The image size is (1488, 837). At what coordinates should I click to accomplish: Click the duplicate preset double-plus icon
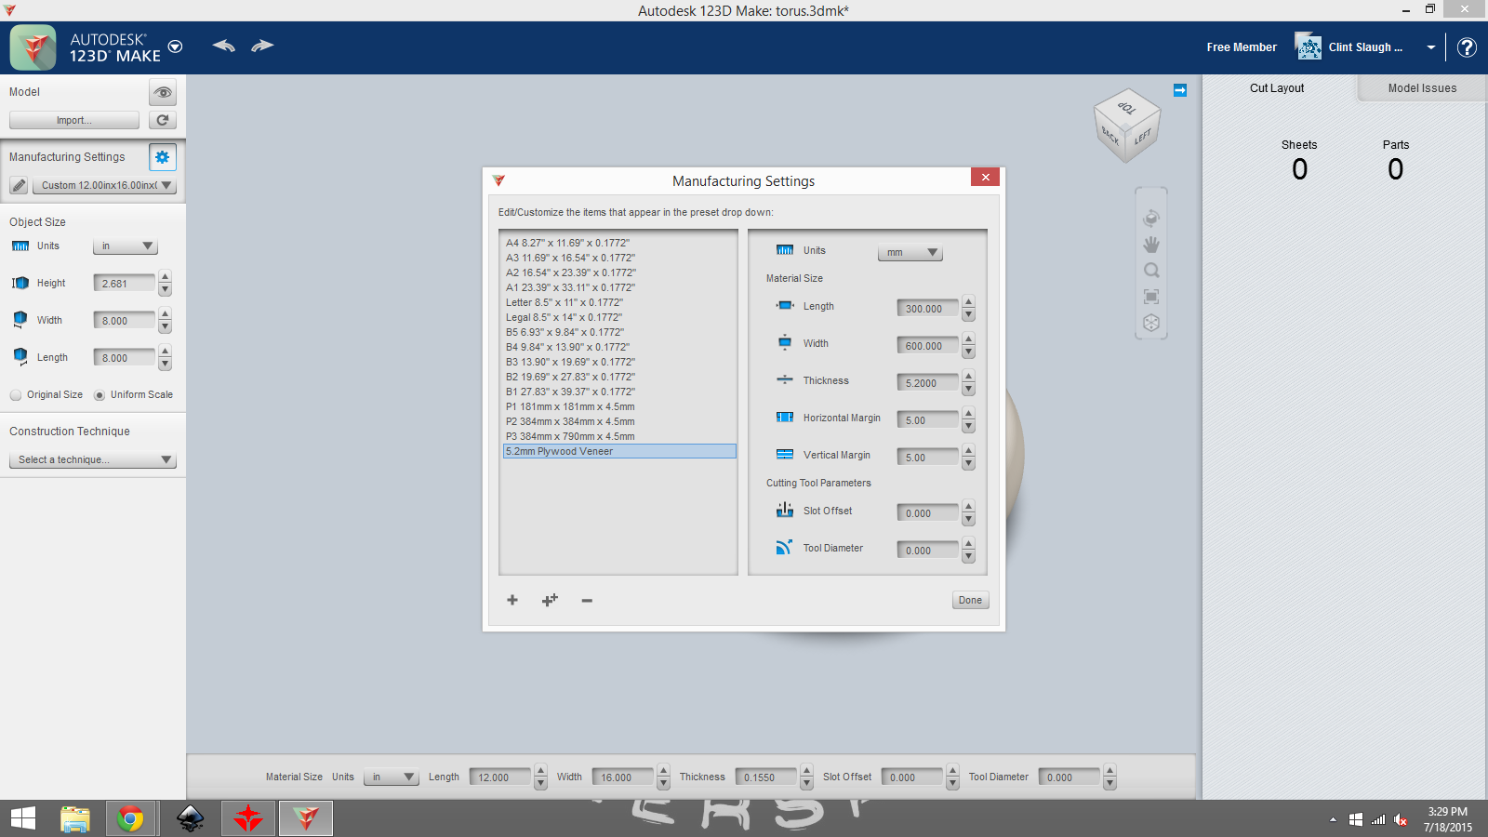(550, 600)
